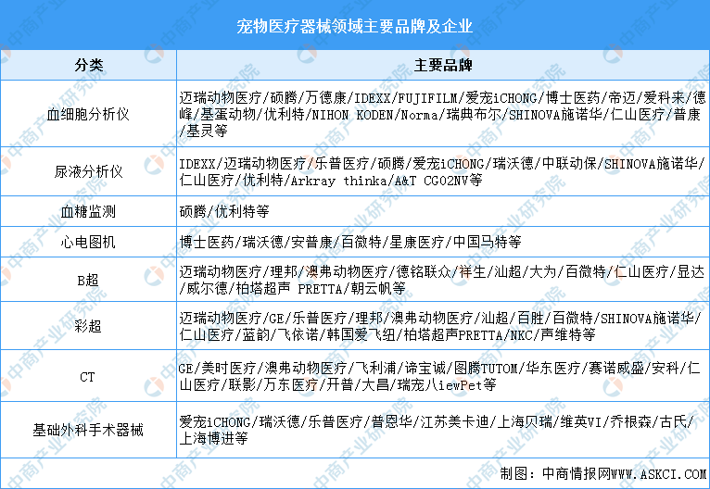The height and width of the screenshot is (489, 710).
Task: Click the brands cell 硕腾/优利特等
Action: pos(443,211)
